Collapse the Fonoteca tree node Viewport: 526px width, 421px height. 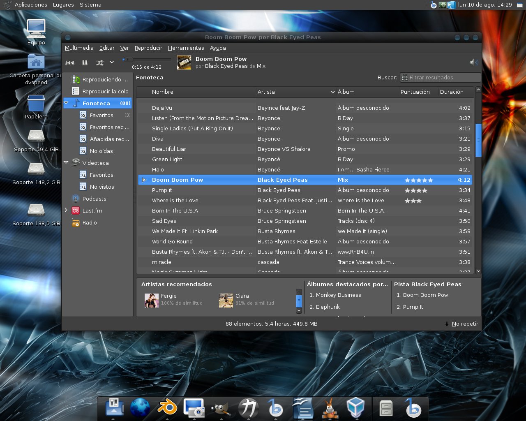[66, 103]
